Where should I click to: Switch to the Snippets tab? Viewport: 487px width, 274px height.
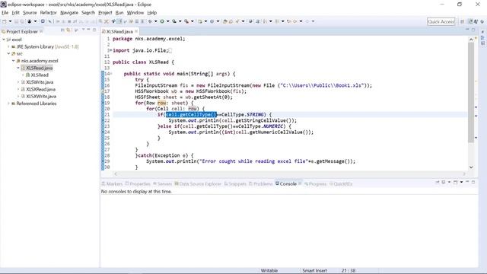(235, 184)
